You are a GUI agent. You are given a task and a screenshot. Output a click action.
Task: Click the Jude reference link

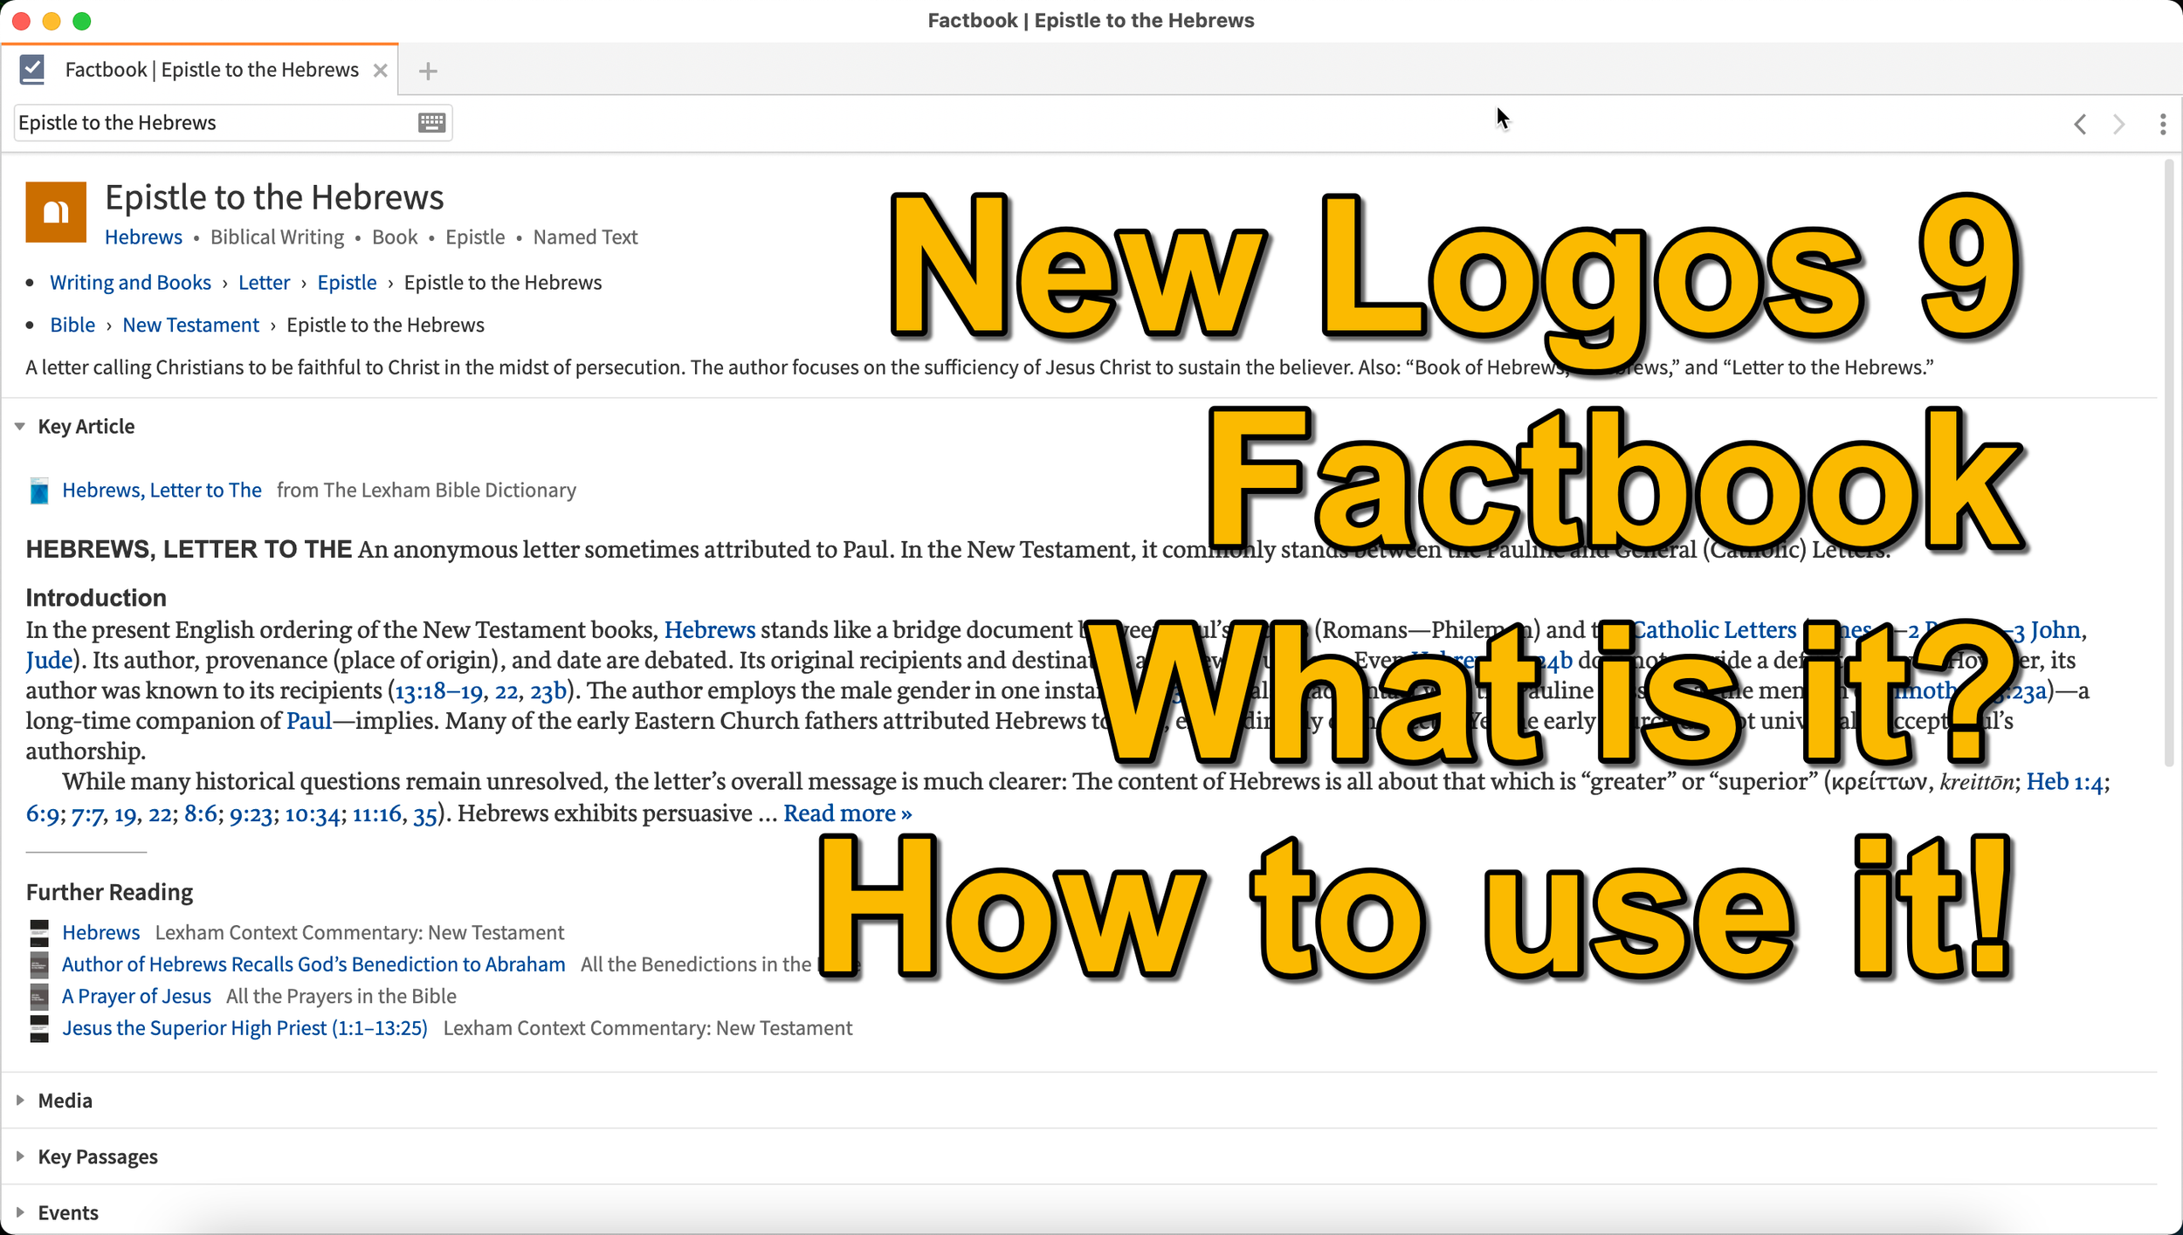48,661
